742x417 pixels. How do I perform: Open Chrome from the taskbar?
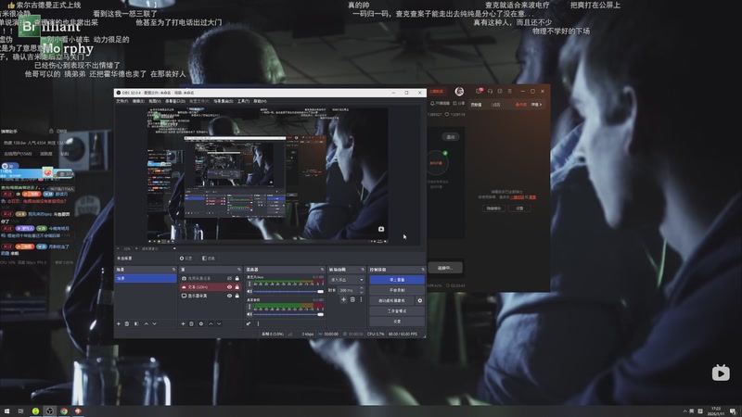[x=64, y=411]
